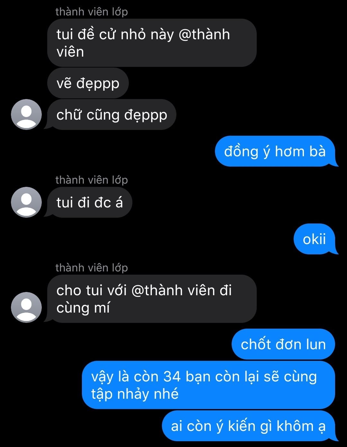The image size is (347, 447).
Task: Tap the "vậy là còn 34 bạn" bubble
Action: [x=208, y=385]
